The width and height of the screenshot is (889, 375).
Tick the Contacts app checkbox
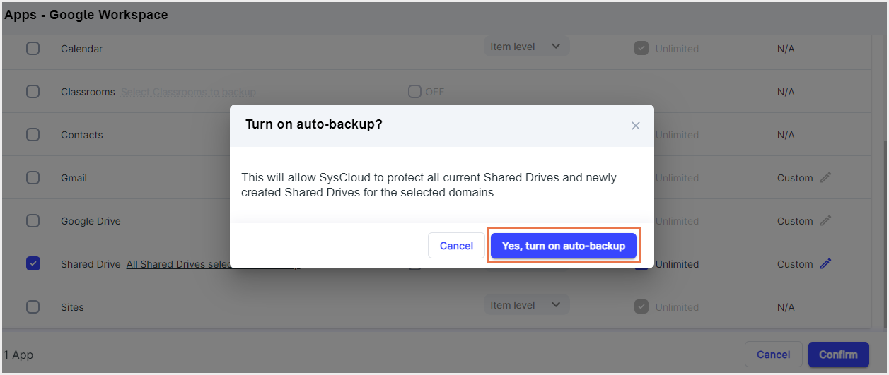coord(33,135)
